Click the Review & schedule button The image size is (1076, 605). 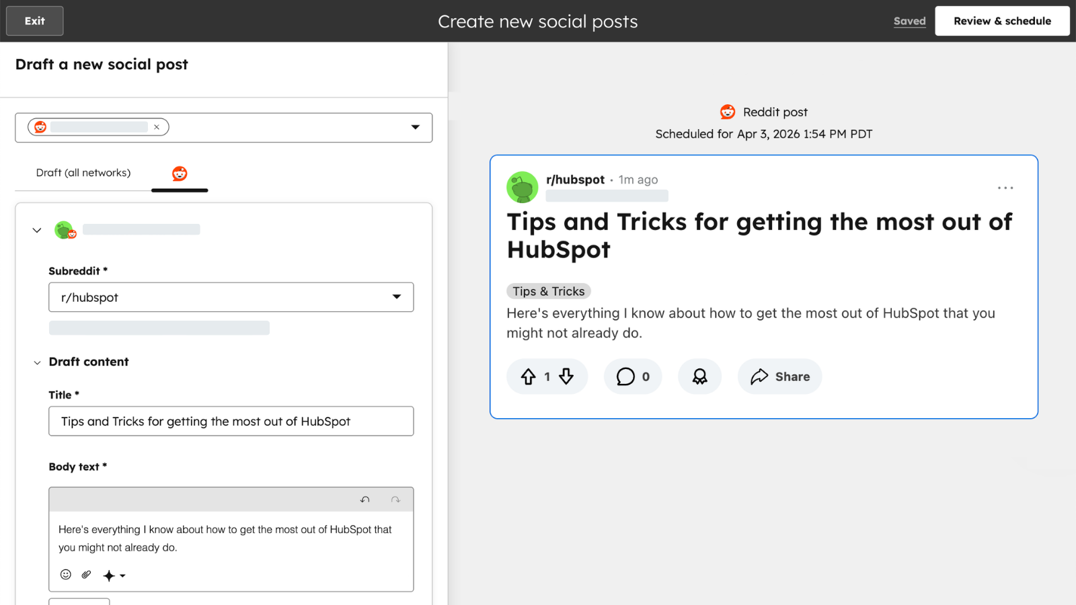(x=1002, y=21)
